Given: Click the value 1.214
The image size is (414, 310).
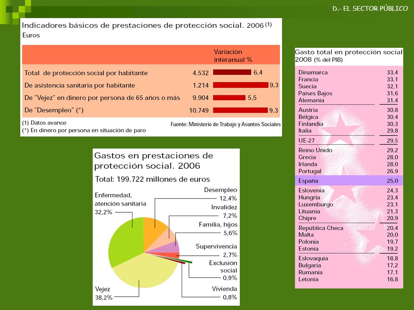Looking at the screenshot, I should pos(201,85).
